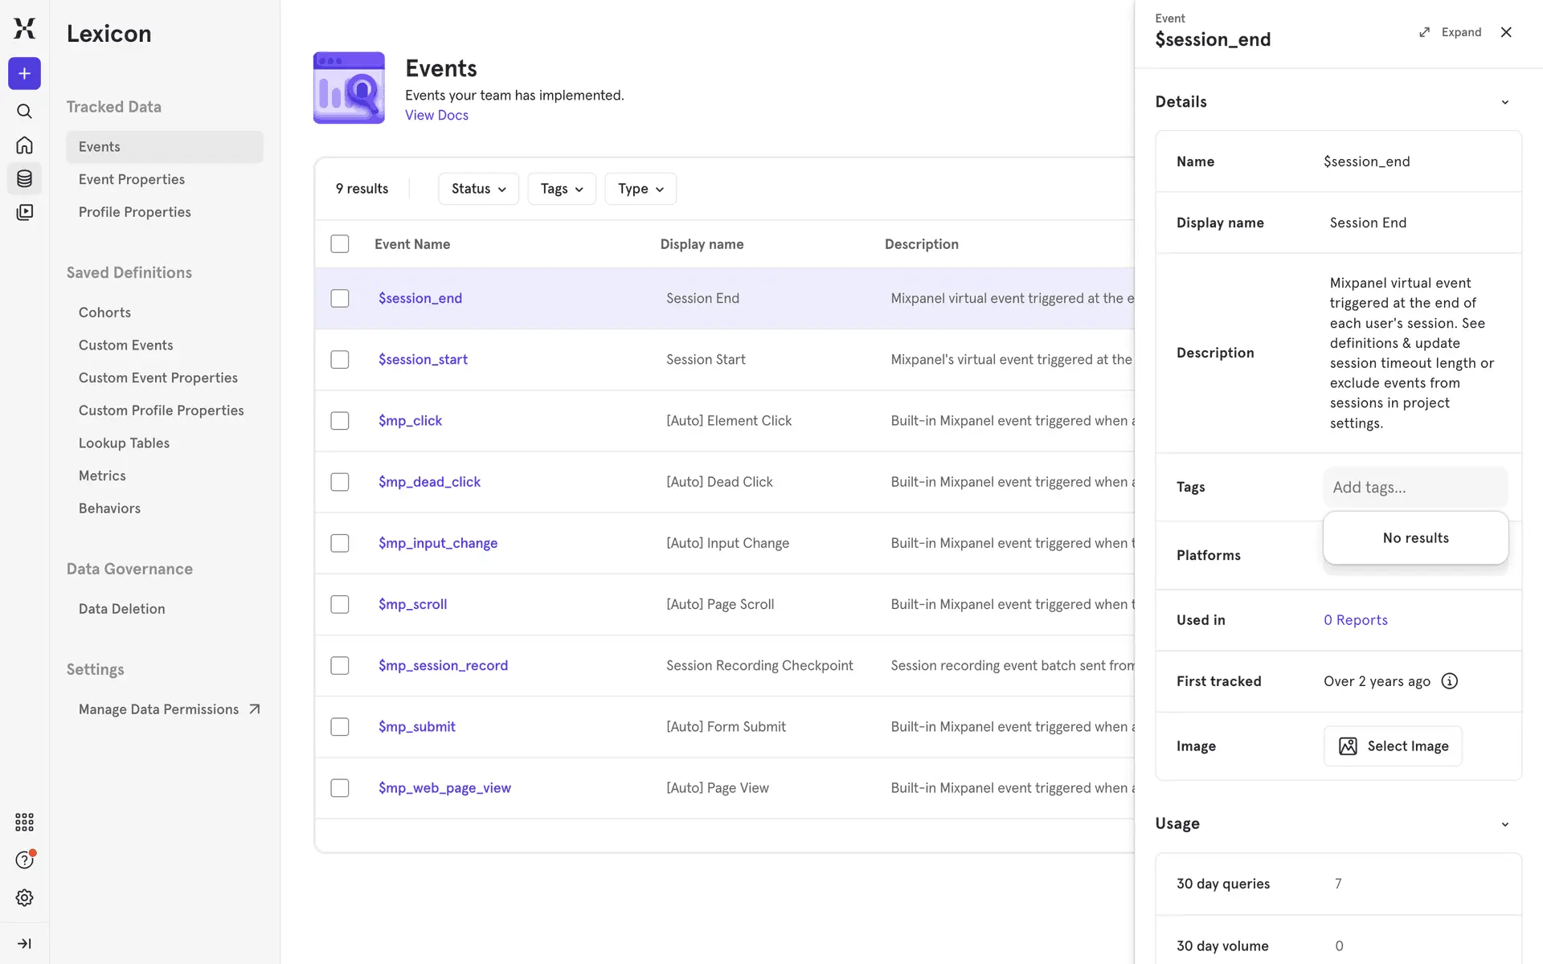Open the Status filter dropdown
This screenshot has width=1543, height=964.
pyautogui.click(x=478, y=189)
